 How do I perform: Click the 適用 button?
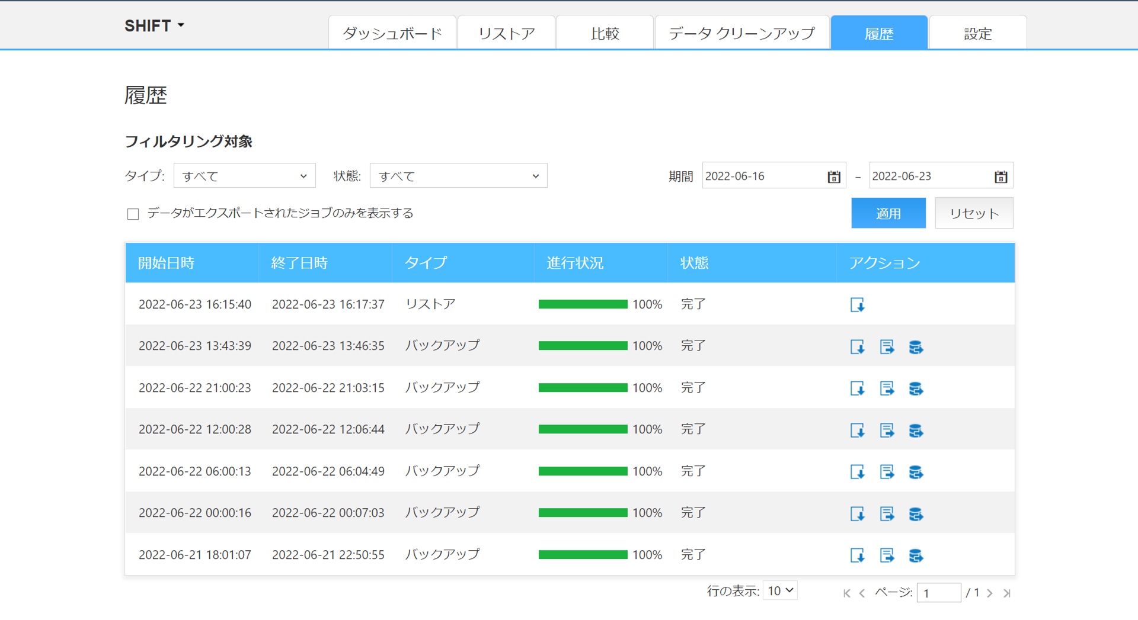pos(888,213)
